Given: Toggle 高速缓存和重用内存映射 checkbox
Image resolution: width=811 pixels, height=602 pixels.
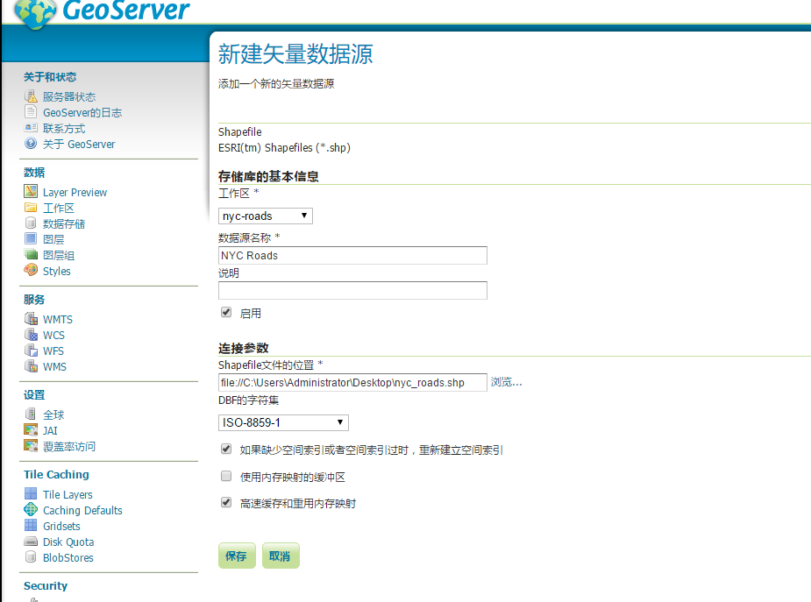Looking at the screenshot, I should point(226,502).
